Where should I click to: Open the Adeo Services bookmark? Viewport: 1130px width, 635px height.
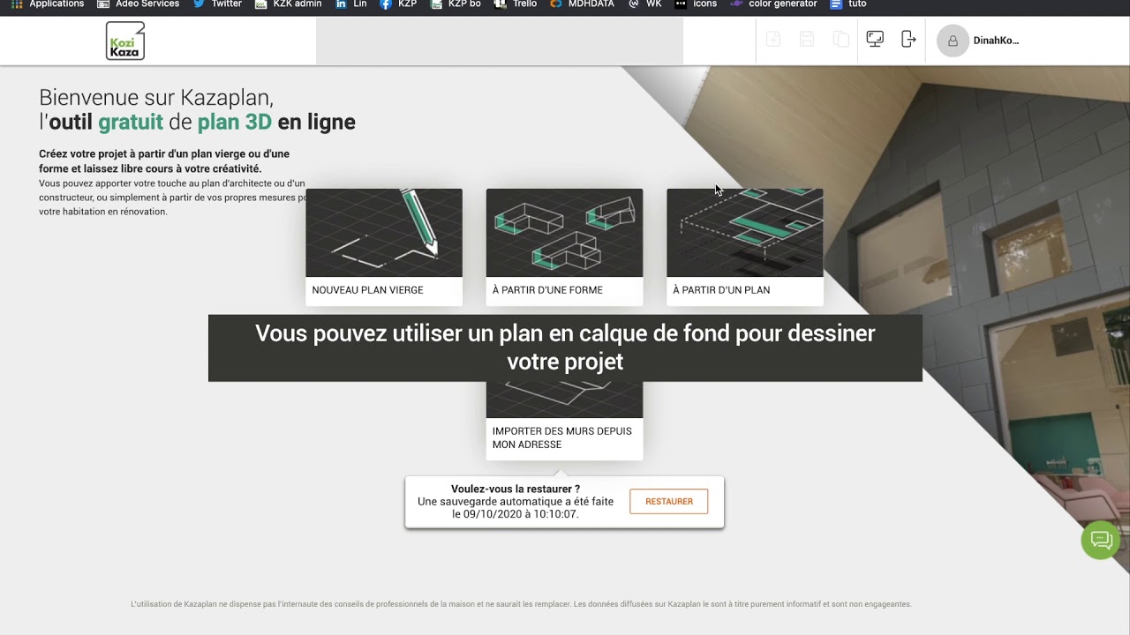(x=138, y=4)
